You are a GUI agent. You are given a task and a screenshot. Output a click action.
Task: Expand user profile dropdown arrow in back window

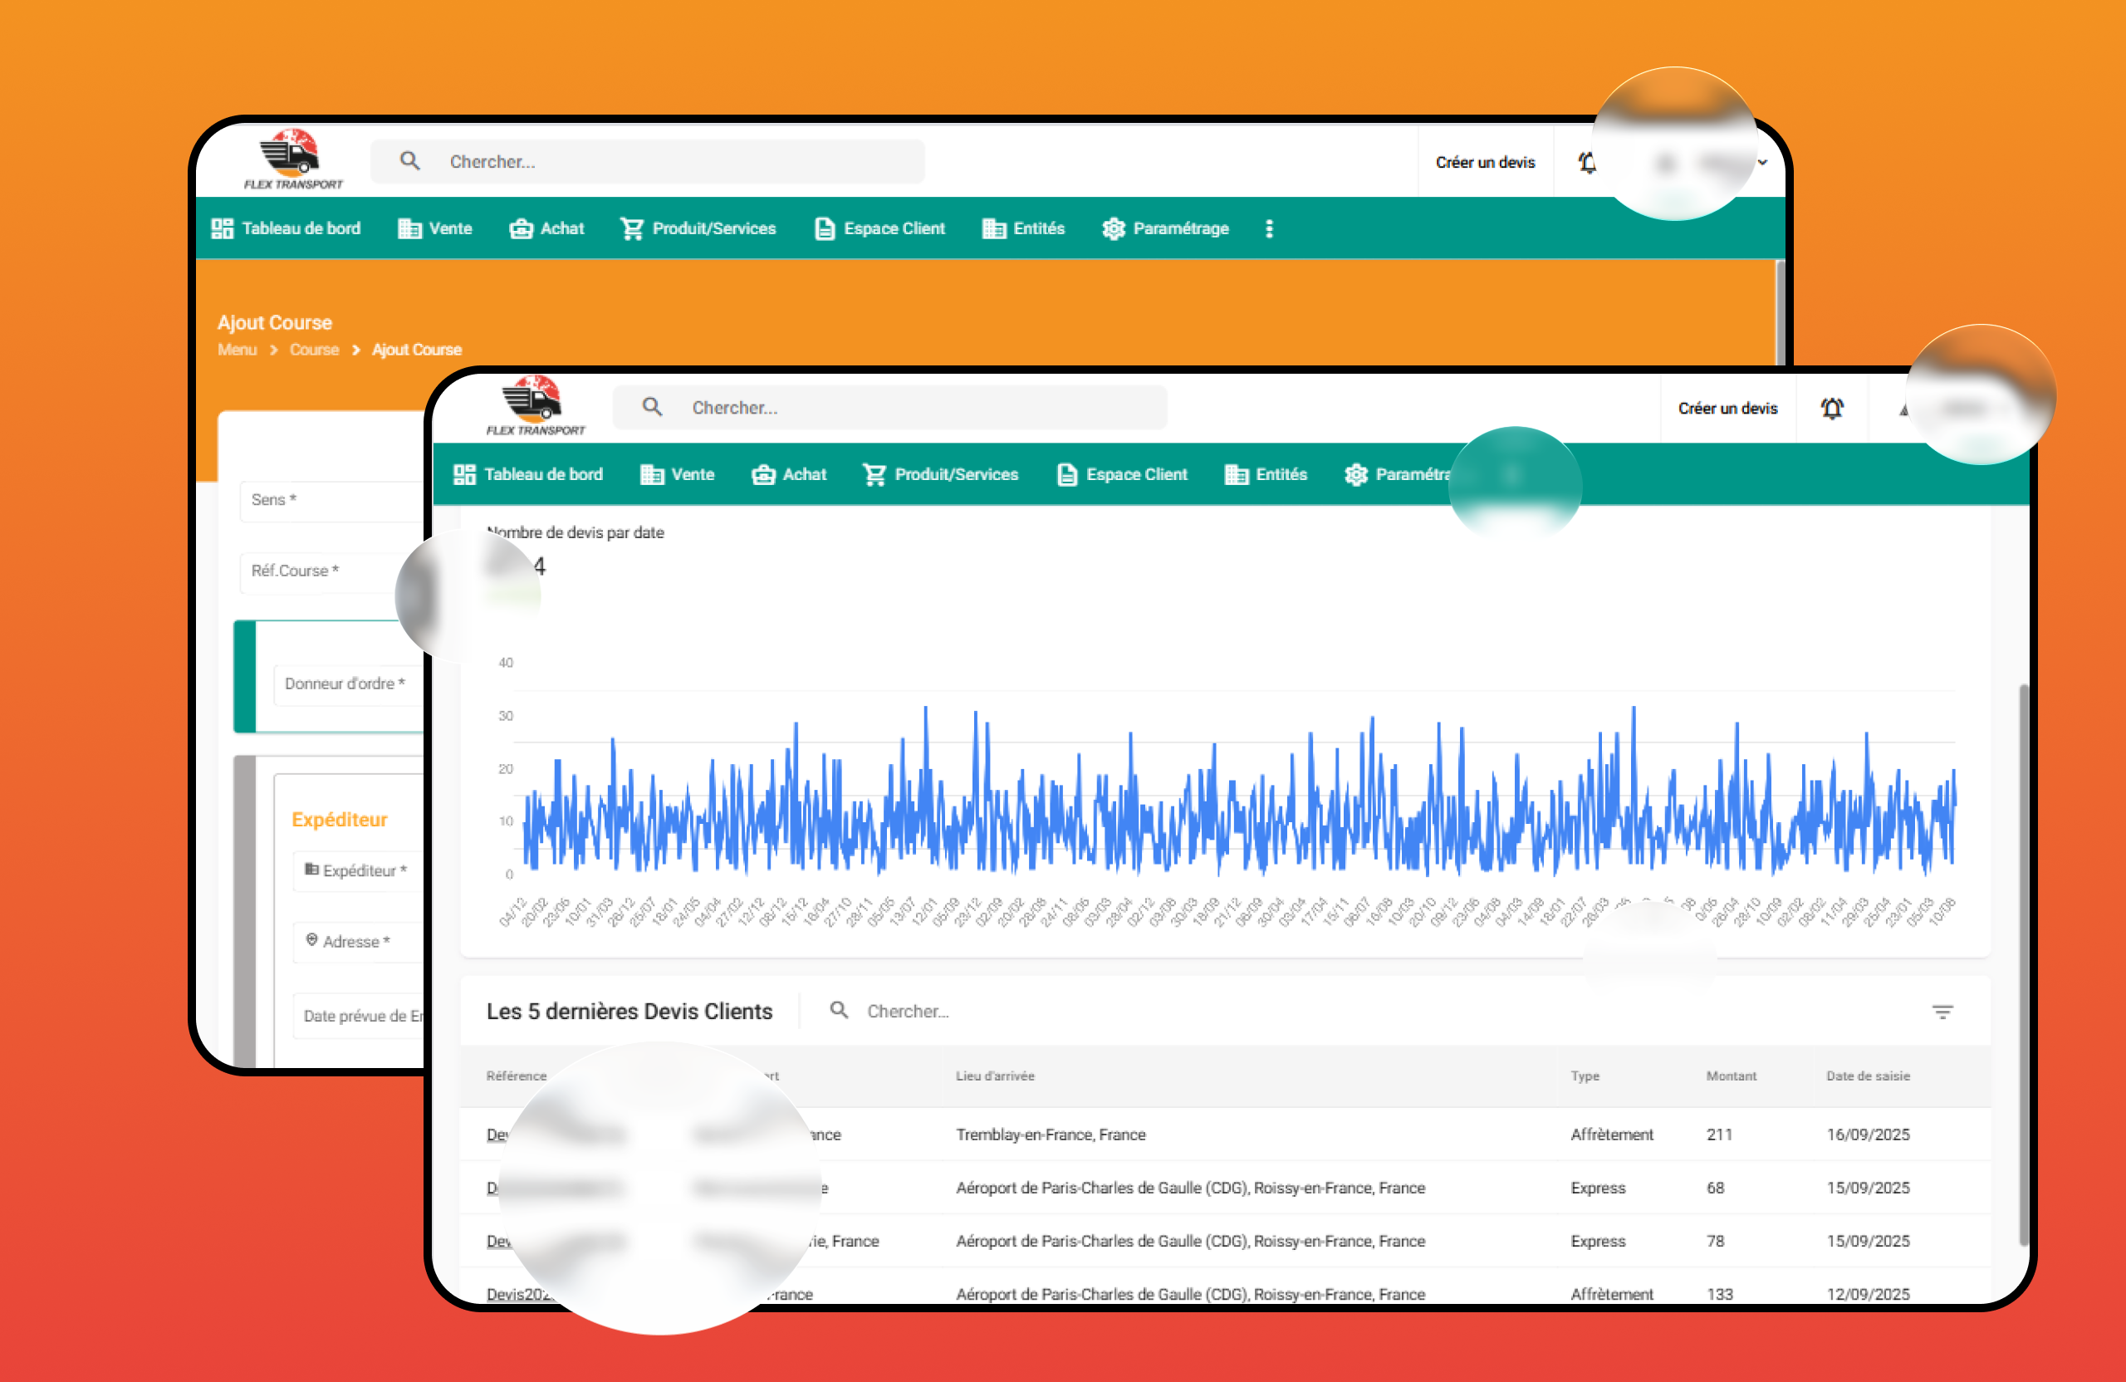coord(1762,163)
